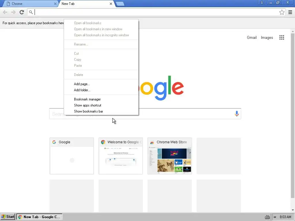Close the New Tab tab
The width and height of the screenshot is (295, 221).
pos(111,4)
